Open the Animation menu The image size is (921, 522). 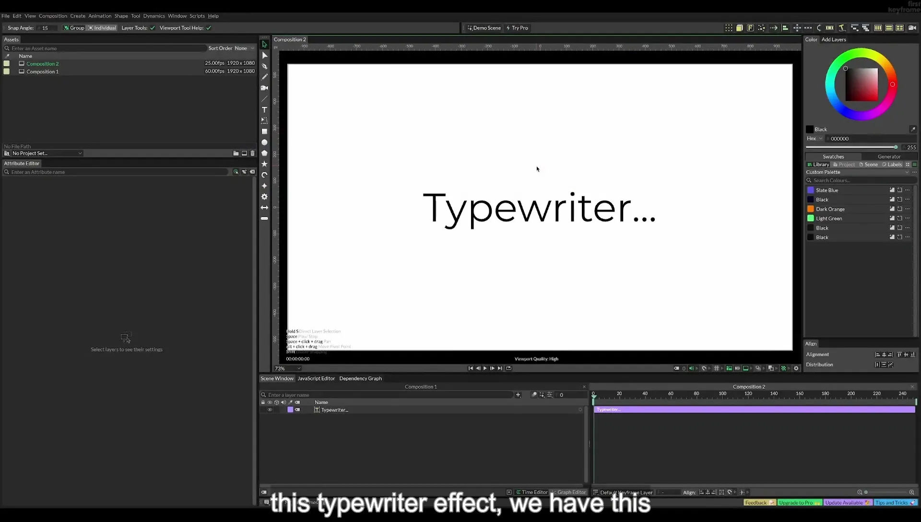[100, 16]
